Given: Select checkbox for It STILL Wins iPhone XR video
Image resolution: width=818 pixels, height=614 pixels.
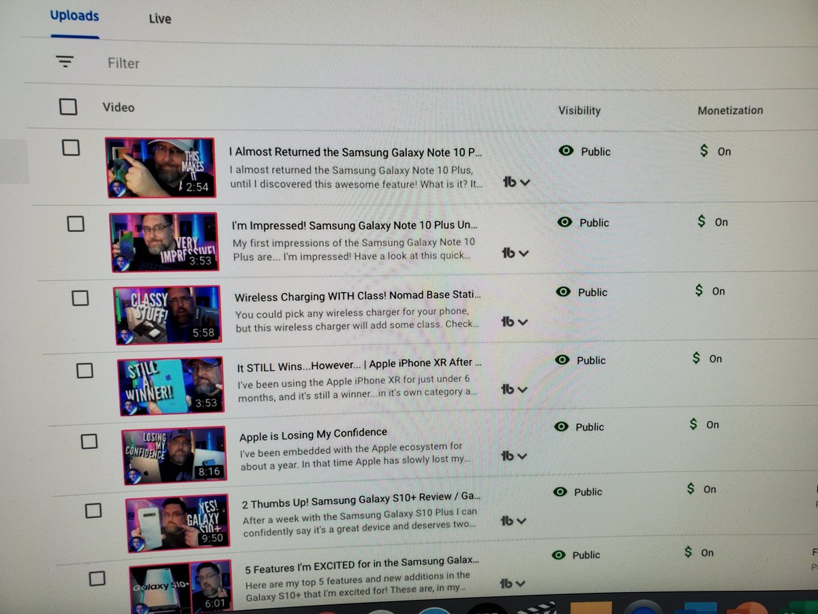Looking at the screenshot, I should pos(85,370).
